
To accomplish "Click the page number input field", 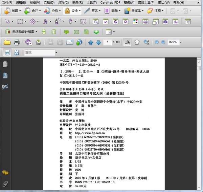I will click(x=108, y=42).
